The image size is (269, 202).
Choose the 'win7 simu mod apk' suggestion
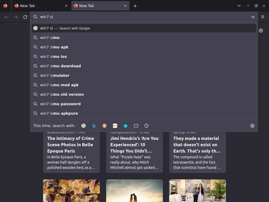coord(144,85)
